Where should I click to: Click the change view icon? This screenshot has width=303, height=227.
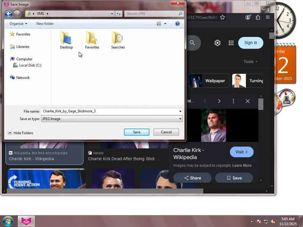(x=159, y=24)
